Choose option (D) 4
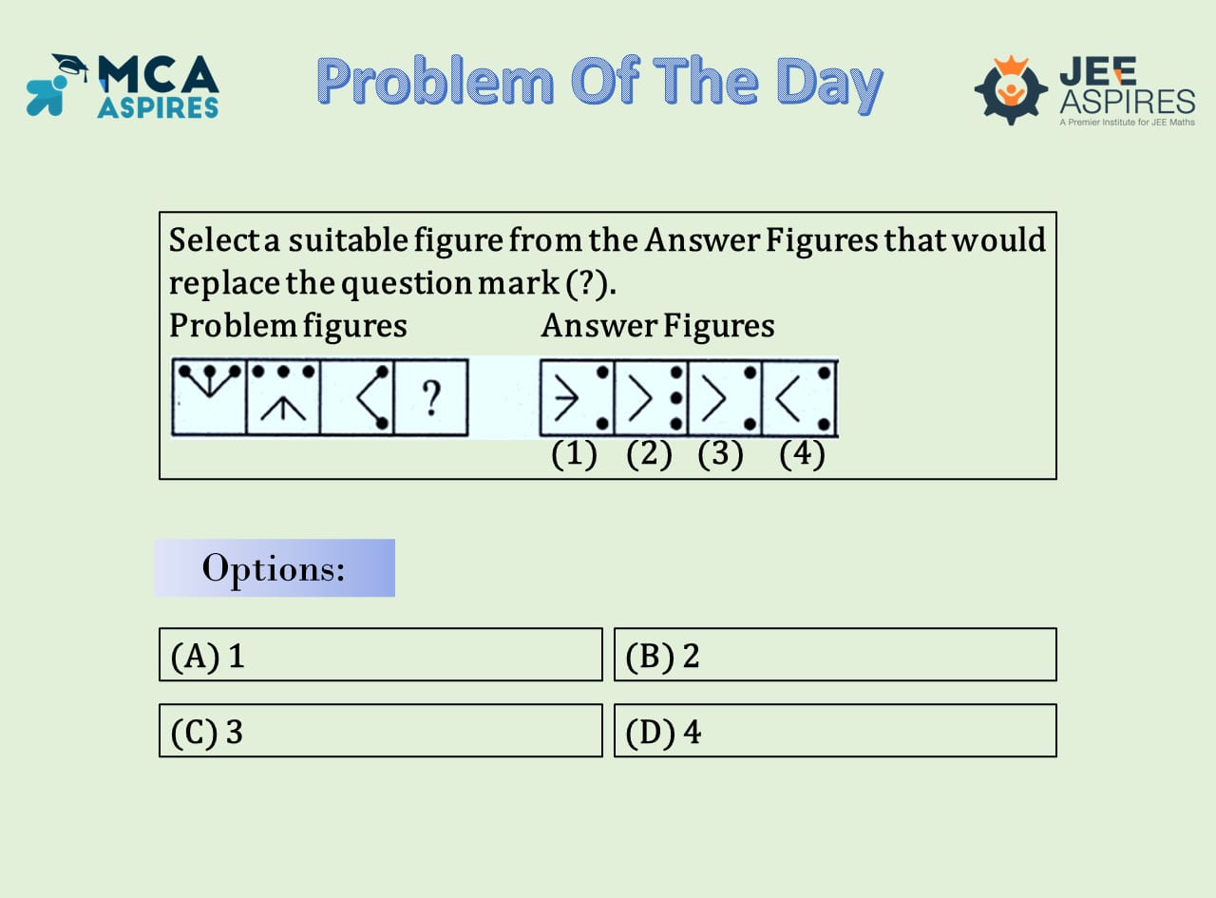The image size is (1216, 898). (835, 731)
